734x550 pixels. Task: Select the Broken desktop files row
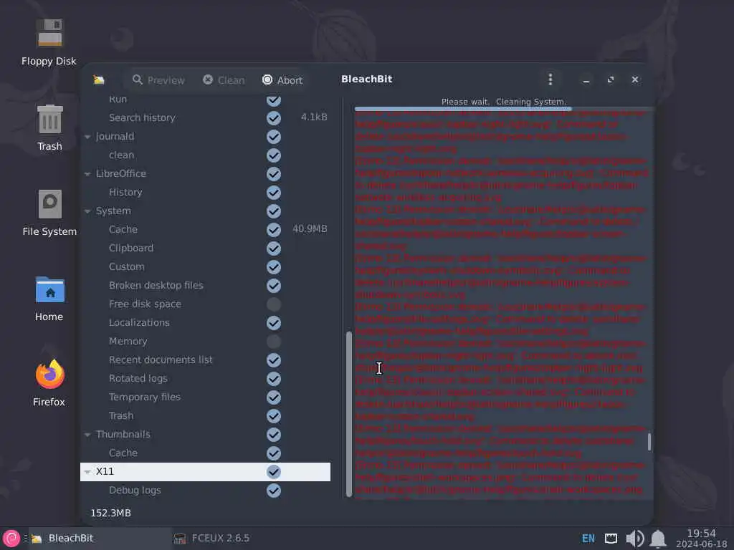[x=205, y=285]
